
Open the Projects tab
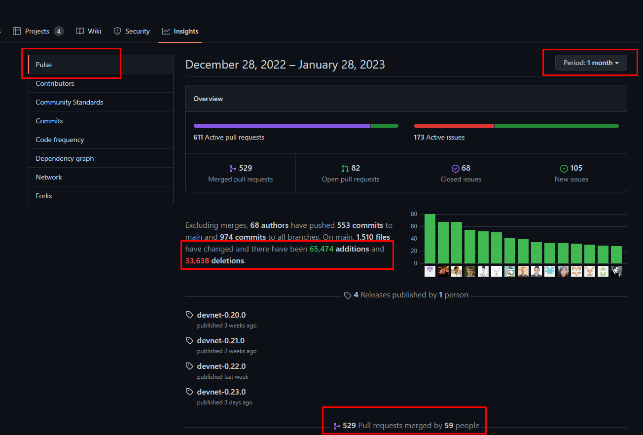(38, 31)
